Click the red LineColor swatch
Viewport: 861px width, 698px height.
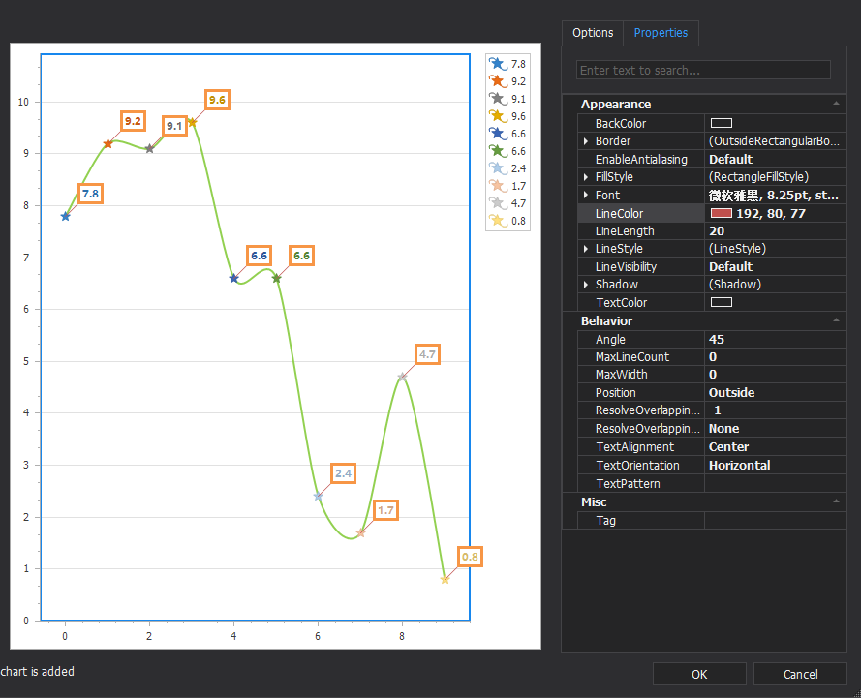[x=721, y=213]
